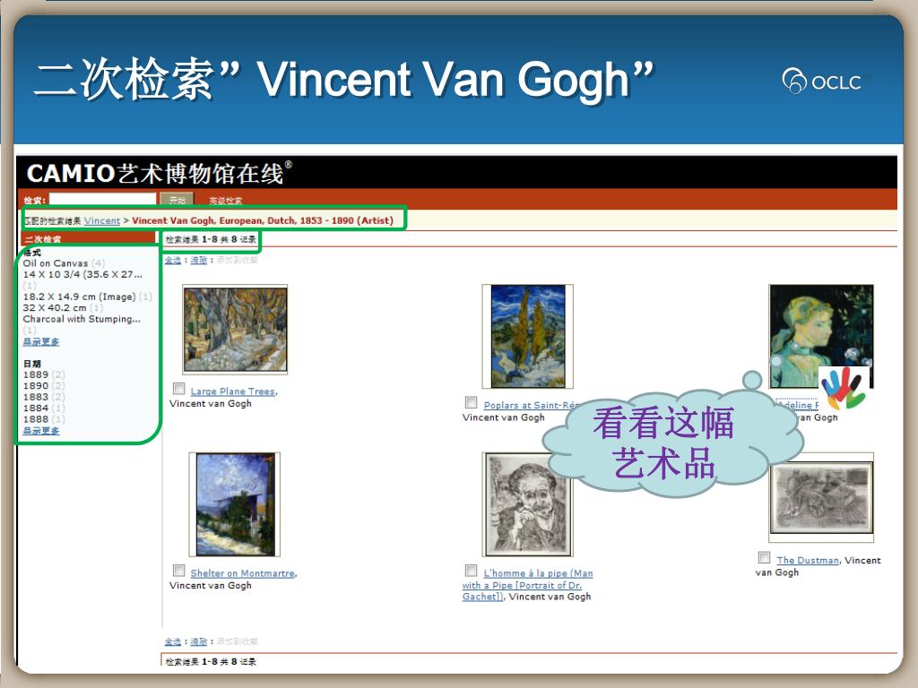Open the L'homme à la pipe title link
918x688 pixels.
[527, 584]
